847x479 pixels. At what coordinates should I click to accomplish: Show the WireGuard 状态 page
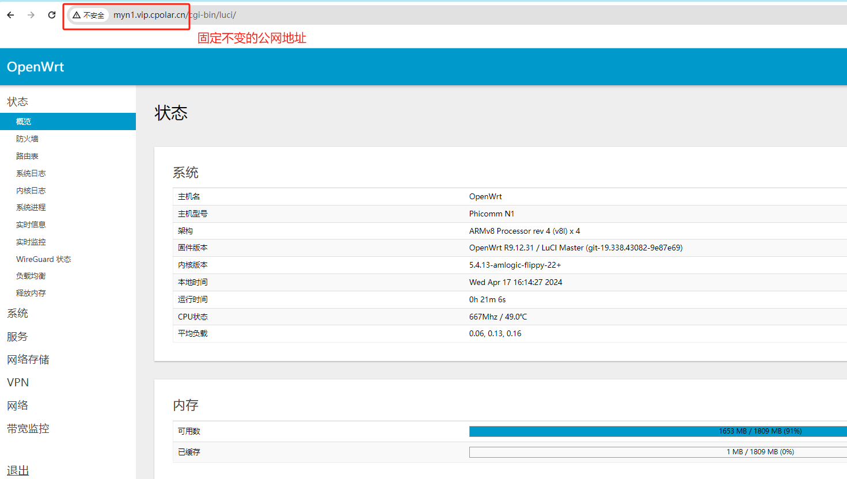(43, 259)
